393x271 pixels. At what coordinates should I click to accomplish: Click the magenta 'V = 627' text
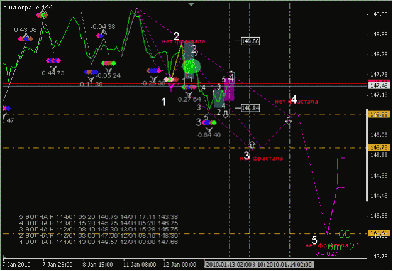tap(326, 254)
